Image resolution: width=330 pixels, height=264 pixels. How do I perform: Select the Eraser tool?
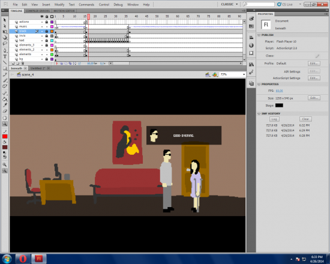5,111
